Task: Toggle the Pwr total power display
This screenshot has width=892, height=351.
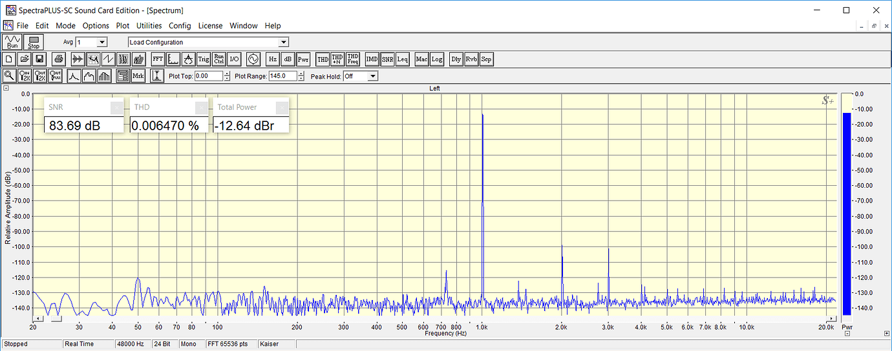Action: point(303,59)
